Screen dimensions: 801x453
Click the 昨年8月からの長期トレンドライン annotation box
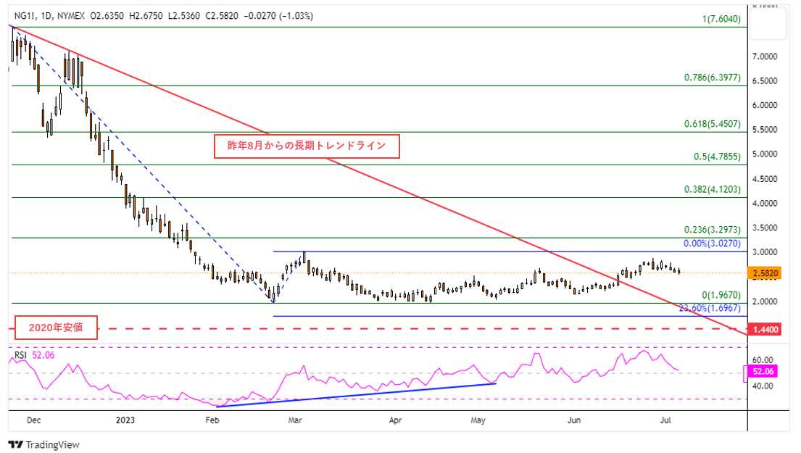[x=307, y=146]
